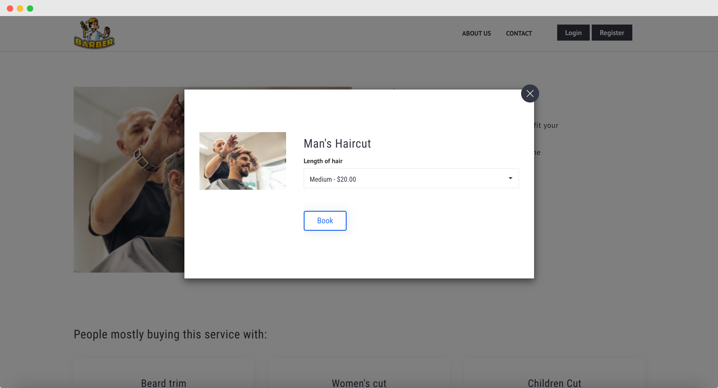This screenshot has width=718, height=388.
Task: Click the Man's Haircut modal title
Action: pos(337,144)
